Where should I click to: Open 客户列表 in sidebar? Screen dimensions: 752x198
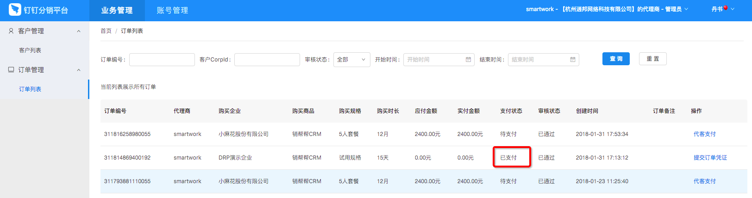coord(30,50)
